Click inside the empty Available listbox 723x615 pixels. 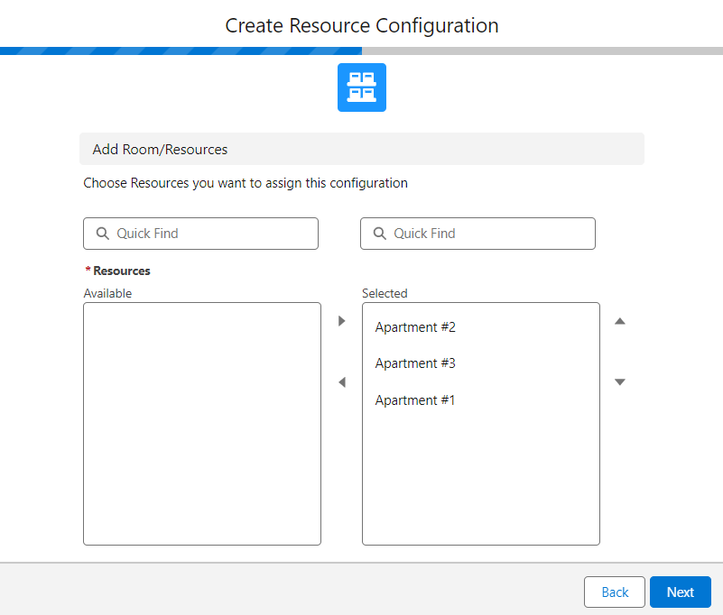(201, 424)
